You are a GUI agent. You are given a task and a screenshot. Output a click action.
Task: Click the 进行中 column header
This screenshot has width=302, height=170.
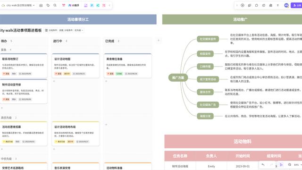[x=58, y=41]
